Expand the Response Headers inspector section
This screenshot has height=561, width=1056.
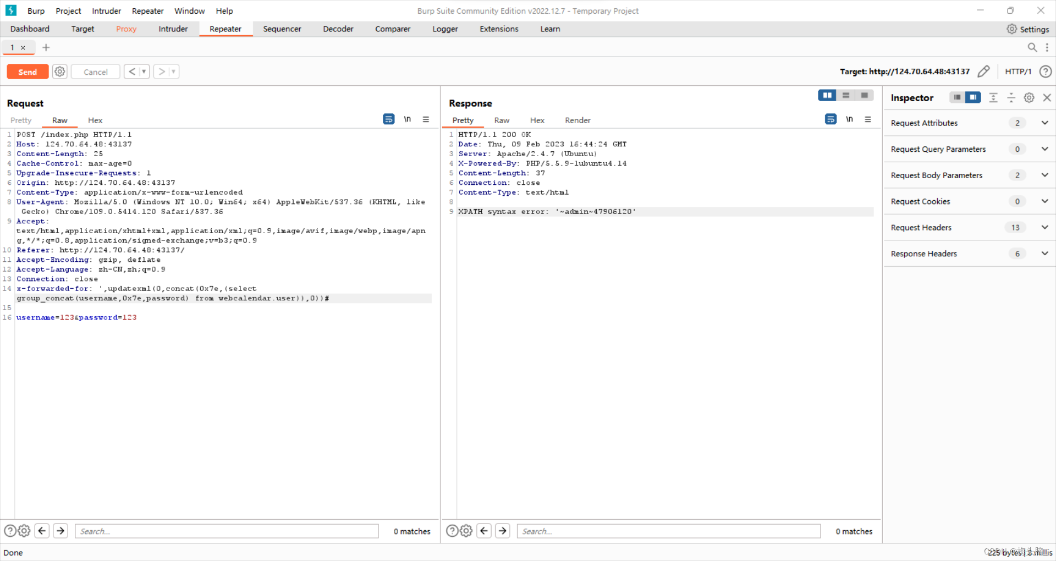1044,254
